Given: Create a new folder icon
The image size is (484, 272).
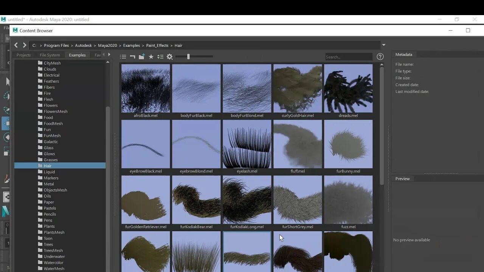Looking at the screenshot, I should point(142,57).
